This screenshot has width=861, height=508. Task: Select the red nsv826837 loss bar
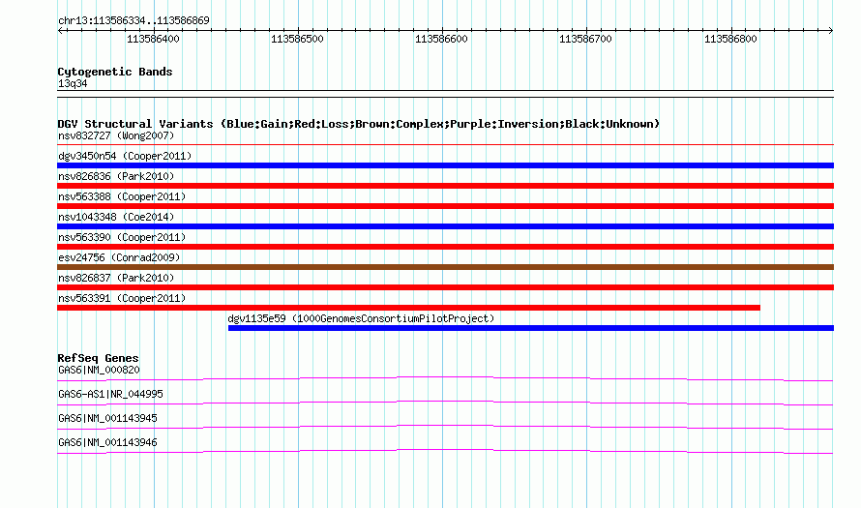coord(445,287)
